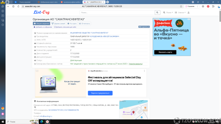The height and width of the screenshot is (124, 221).
Task: Click the magnifier icon under legal address
Action: [x=35, y=107]
